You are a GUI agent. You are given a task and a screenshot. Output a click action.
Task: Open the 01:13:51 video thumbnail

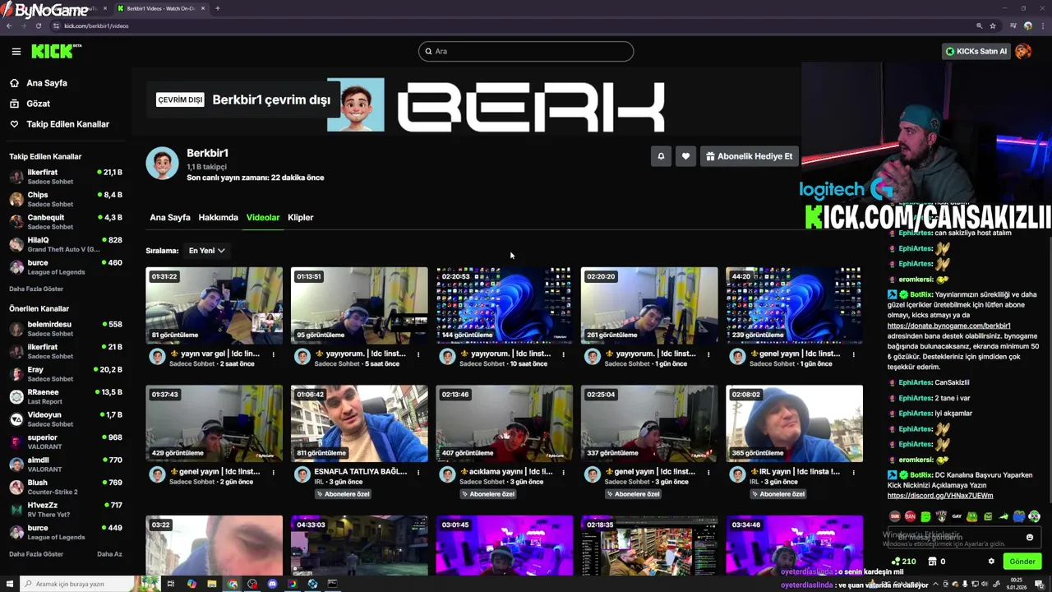tap(359, 305)
